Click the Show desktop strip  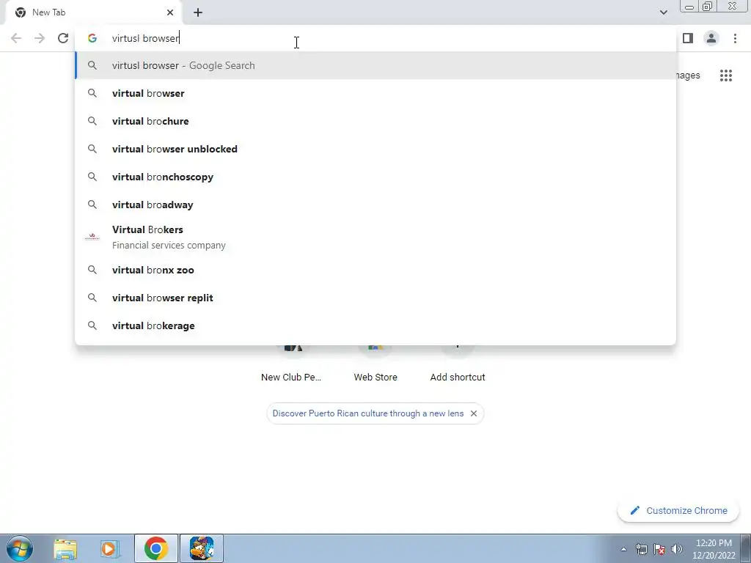(x=746, y=548)
